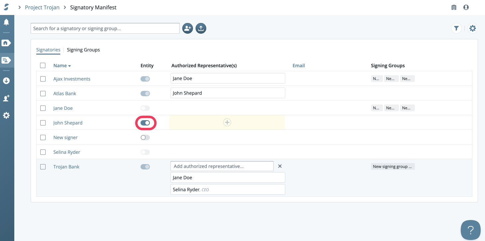The height and width of the screenshot is (241, 485).
Task: Open the user profile icon
Action: (466, 7)
